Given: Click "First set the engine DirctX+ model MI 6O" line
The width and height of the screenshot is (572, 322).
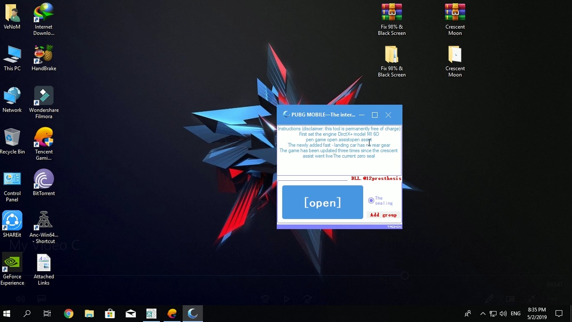Looking at the screenshot, I should pos(339,134).
